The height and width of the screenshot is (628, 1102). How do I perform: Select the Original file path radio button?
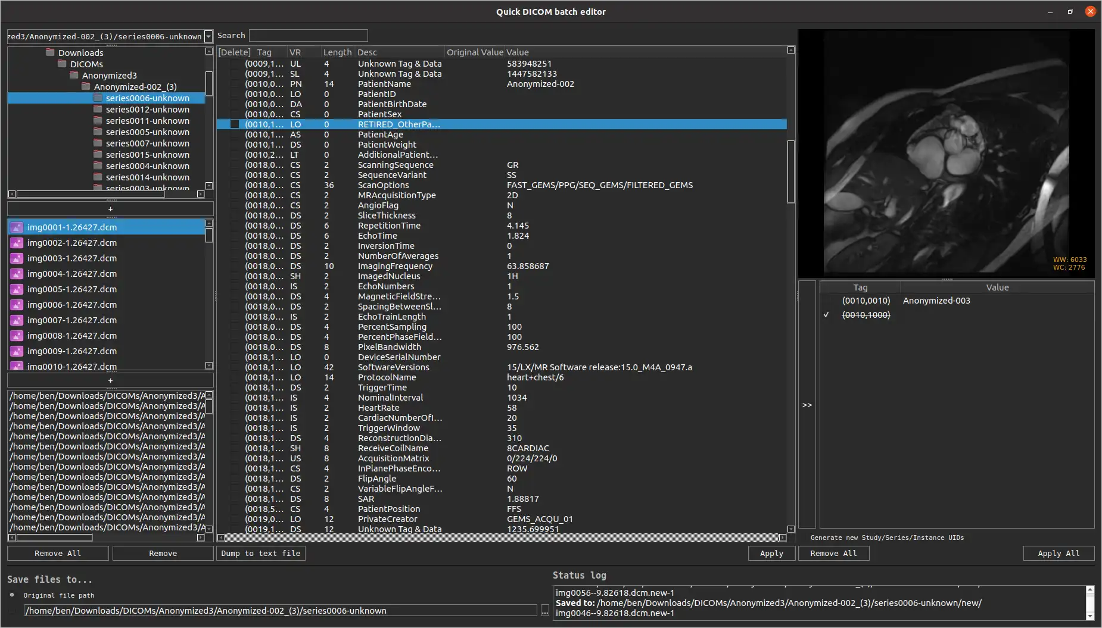[x=11, y=595]
